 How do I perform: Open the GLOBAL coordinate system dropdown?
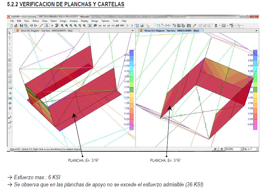tap(234, 149)
